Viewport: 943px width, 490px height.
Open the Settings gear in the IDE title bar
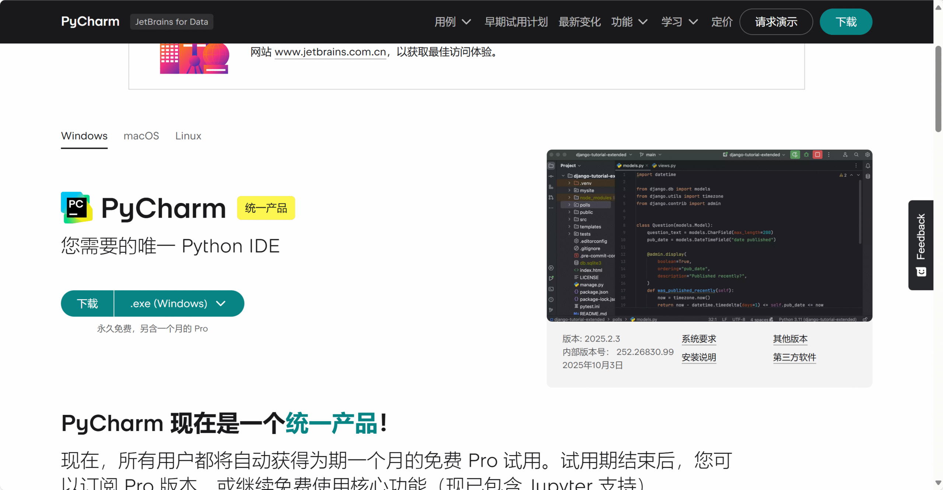coord(868,155)
